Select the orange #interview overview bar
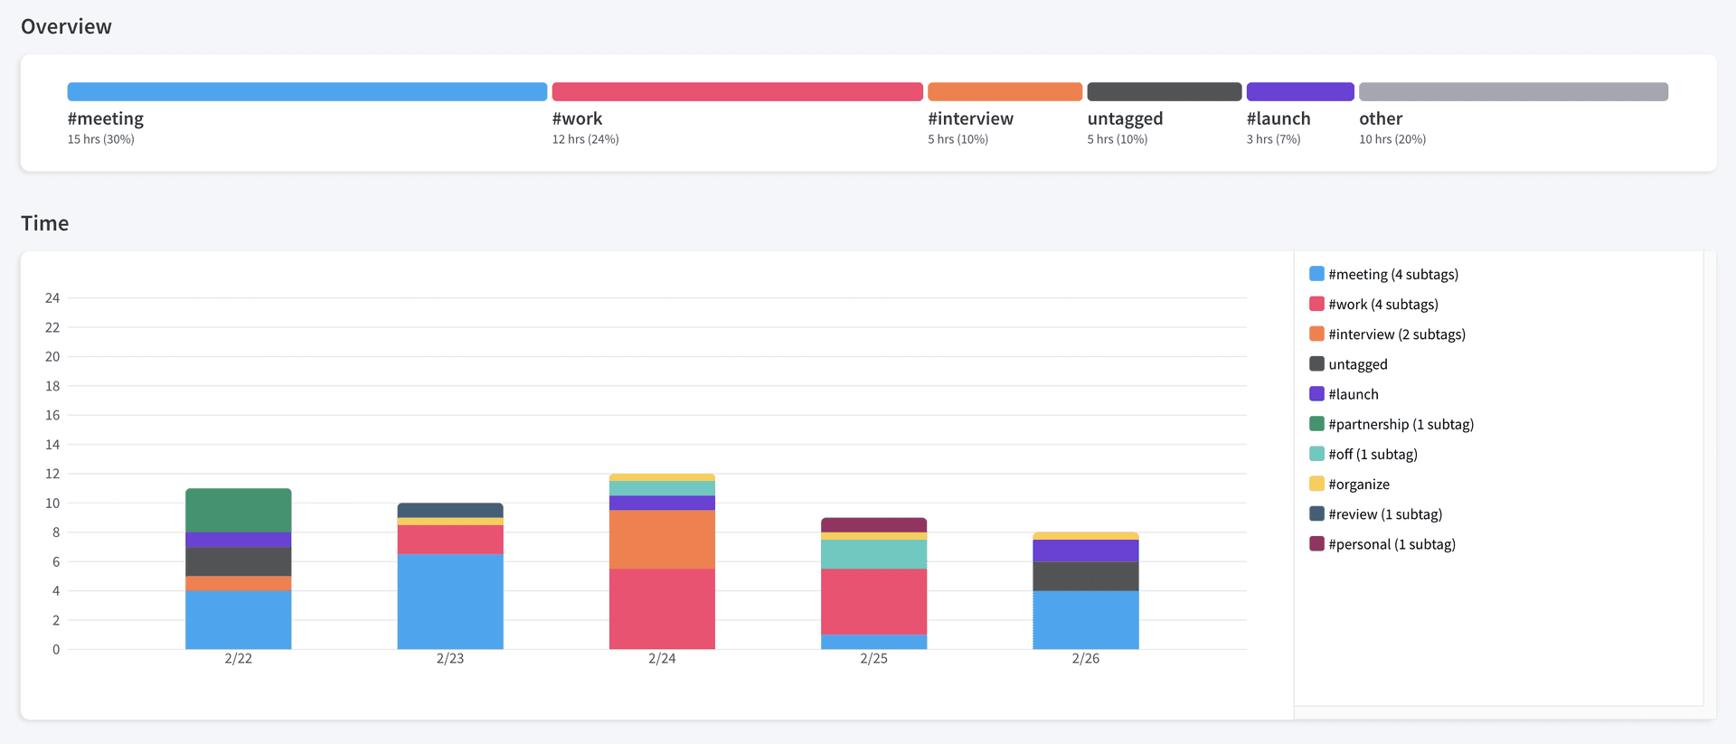This screenshot has width=1736, height=744. [1005, 91]
